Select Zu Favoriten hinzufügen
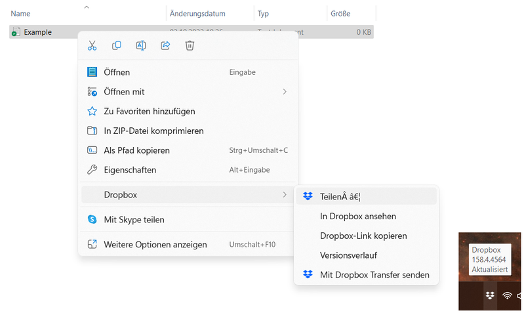The width and height of the screenshot is (524, 313). (149, 112)
